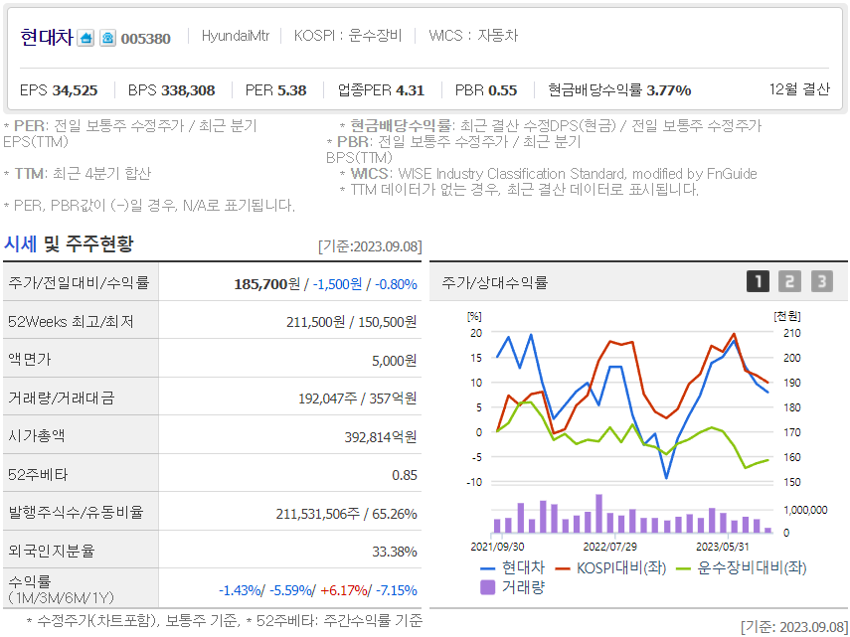This screenshot has width=850, height=637.
Task: Select the price change -1,500원
Action: tap(337, 284)
